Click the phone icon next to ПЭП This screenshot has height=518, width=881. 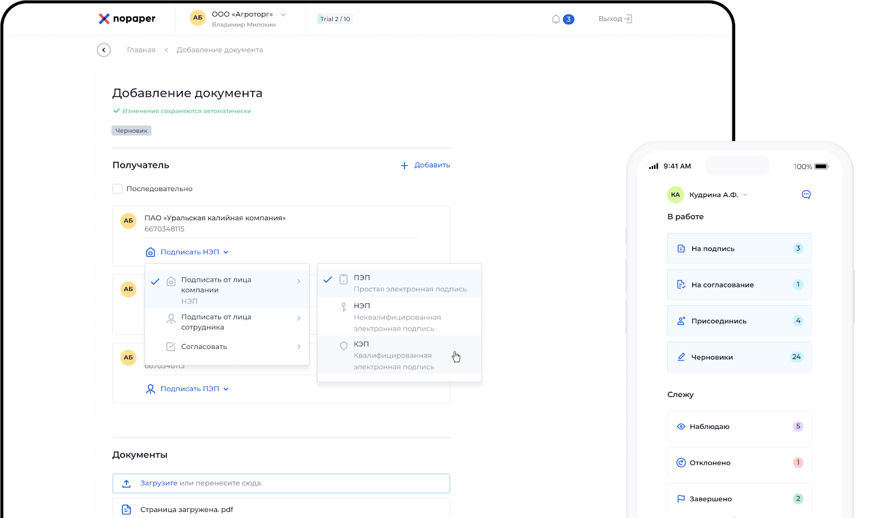[x=344, y=279]
